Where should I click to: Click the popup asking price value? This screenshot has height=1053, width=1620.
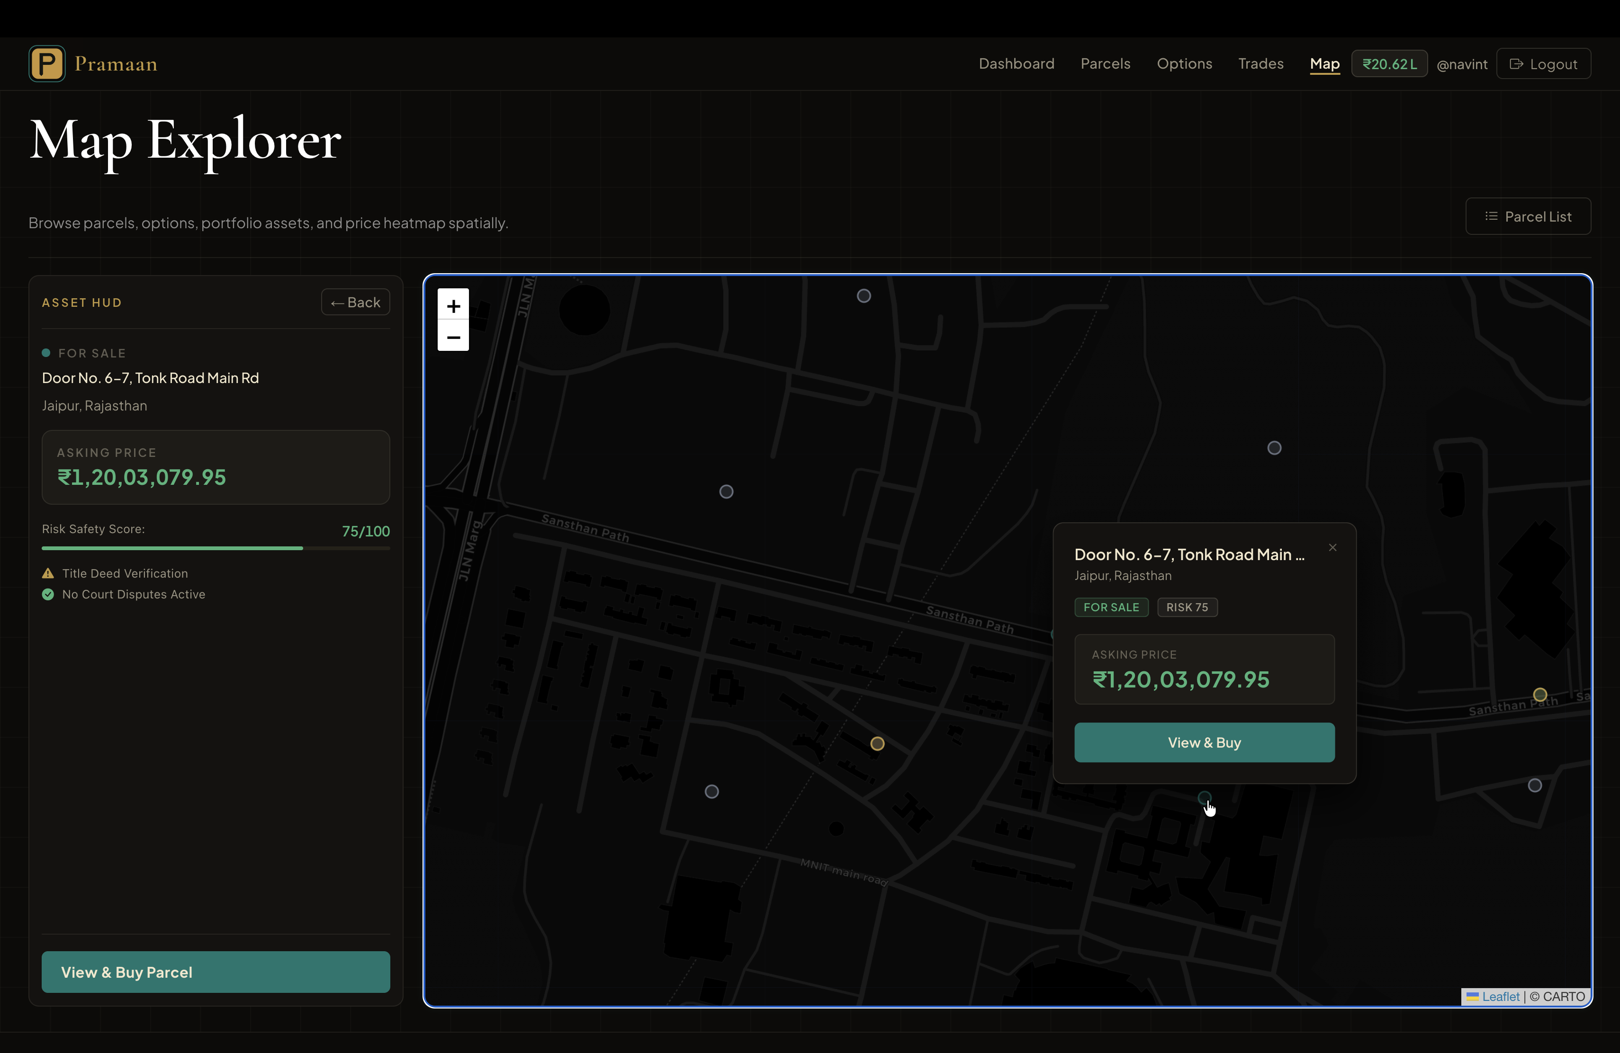pos(1181,679)
